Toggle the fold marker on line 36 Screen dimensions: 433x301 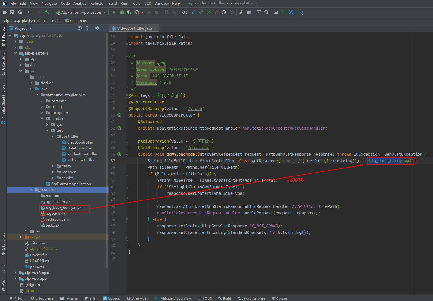(x=127, y=154)
